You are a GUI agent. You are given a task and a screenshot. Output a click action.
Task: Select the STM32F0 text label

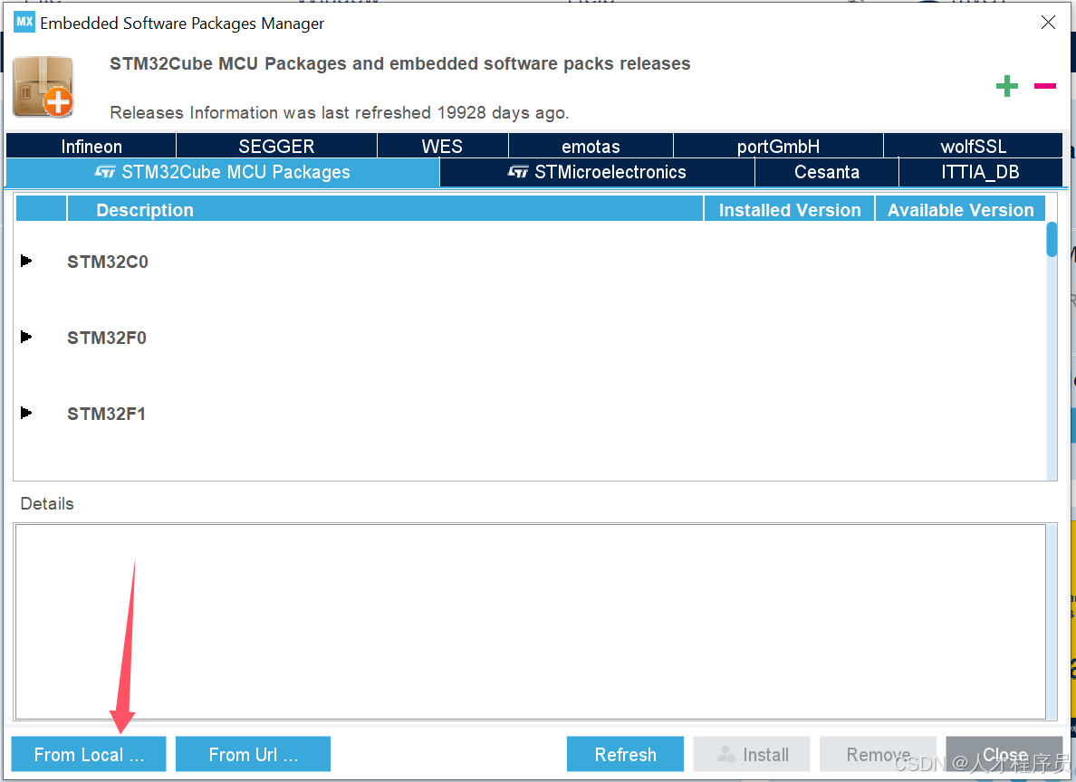(106, 338)
